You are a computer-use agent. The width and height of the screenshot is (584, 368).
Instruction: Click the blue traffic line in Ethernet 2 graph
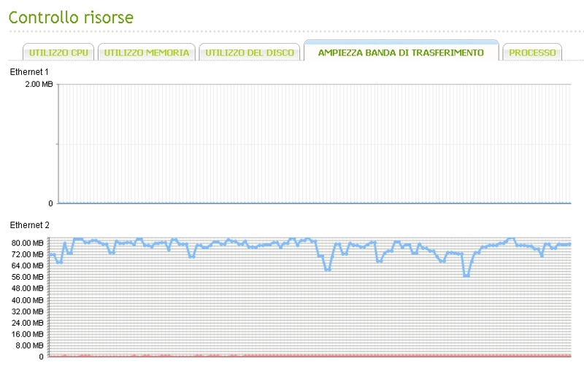point(219,241)
